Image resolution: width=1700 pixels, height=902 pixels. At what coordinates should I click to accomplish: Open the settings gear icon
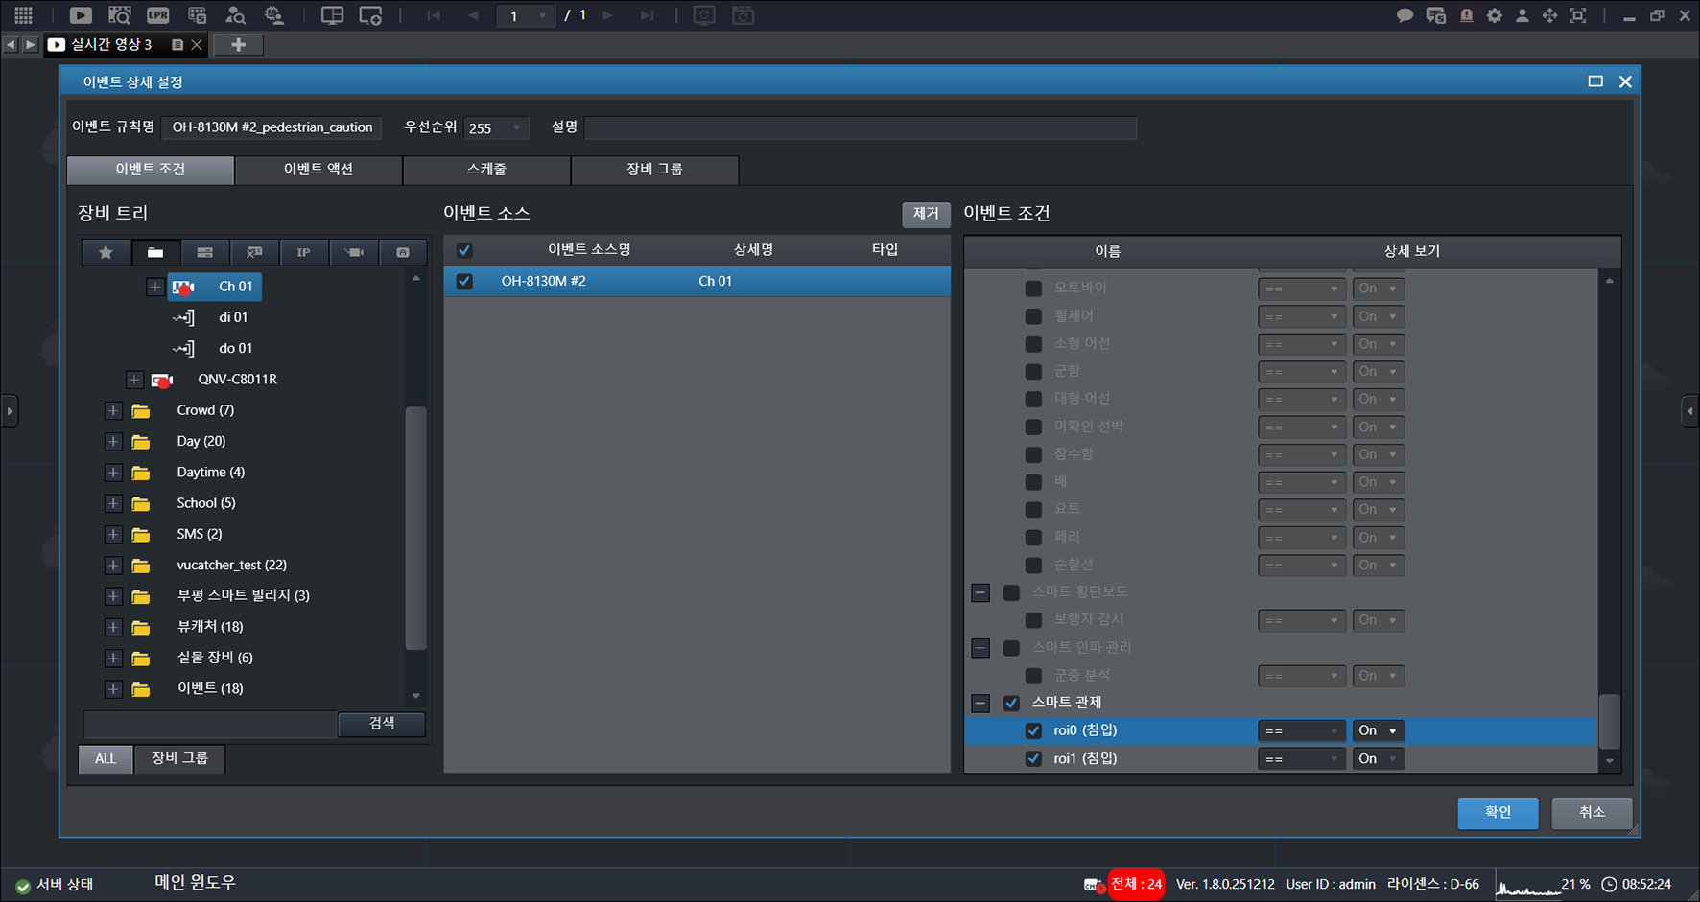(1494, 15)
